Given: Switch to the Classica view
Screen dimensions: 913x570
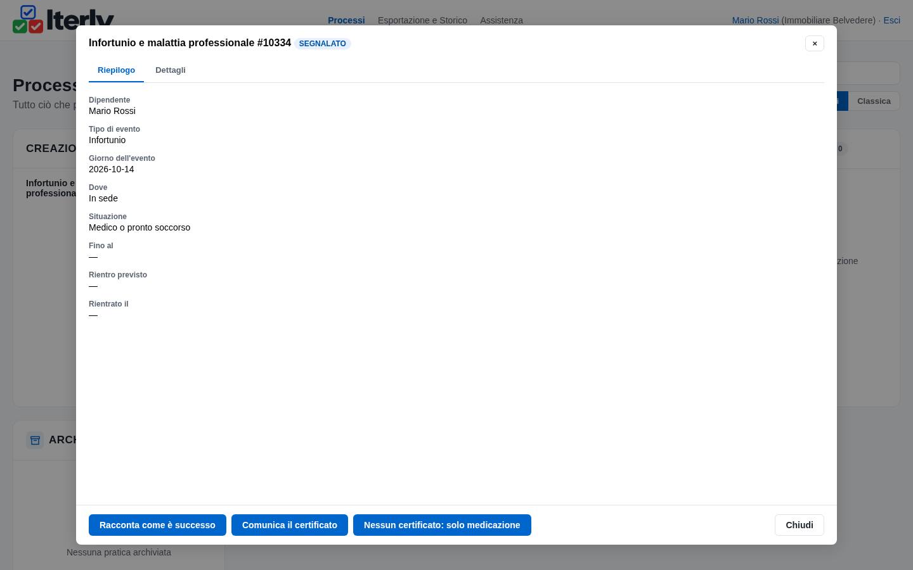Looking at the screenshot, I should pos(874,101).
